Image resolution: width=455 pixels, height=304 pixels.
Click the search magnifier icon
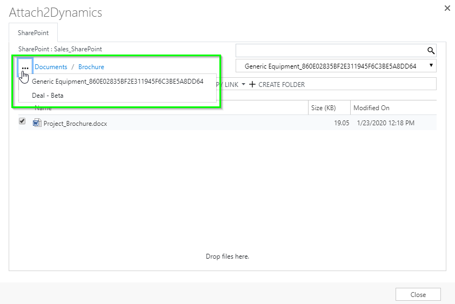(x=431, y=51)
